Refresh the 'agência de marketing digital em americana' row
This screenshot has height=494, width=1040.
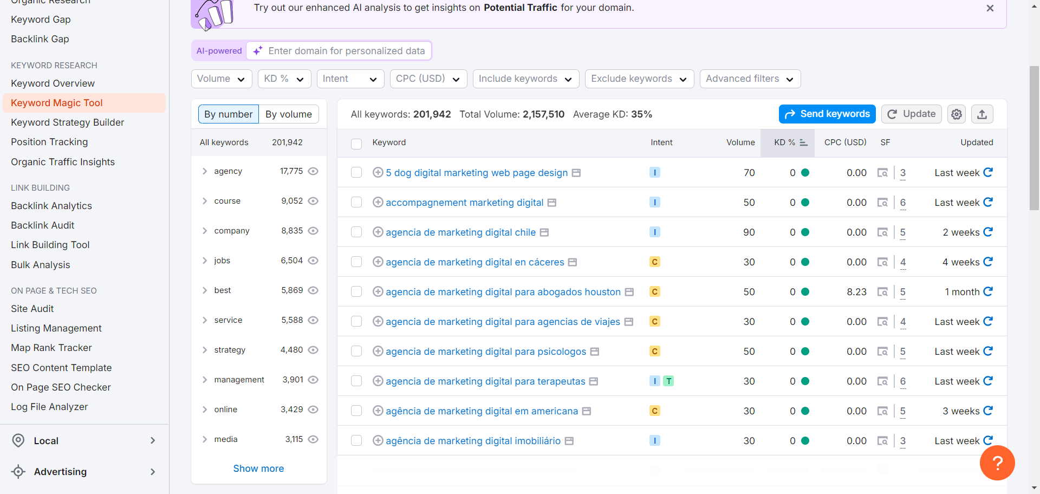pyautogui.click(x=988, y=411)
